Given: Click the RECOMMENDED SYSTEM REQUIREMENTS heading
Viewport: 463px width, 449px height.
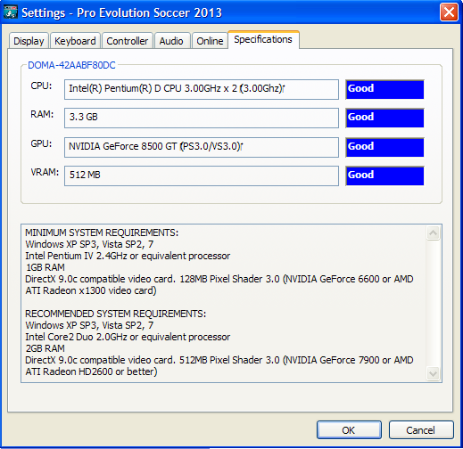Looking at the screenshot, I should coord(115,314).
